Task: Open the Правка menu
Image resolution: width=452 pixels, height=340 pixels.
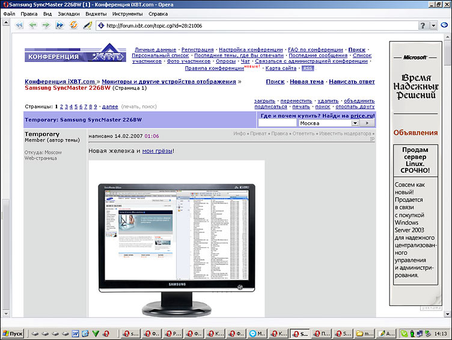Action: point(29,14)
